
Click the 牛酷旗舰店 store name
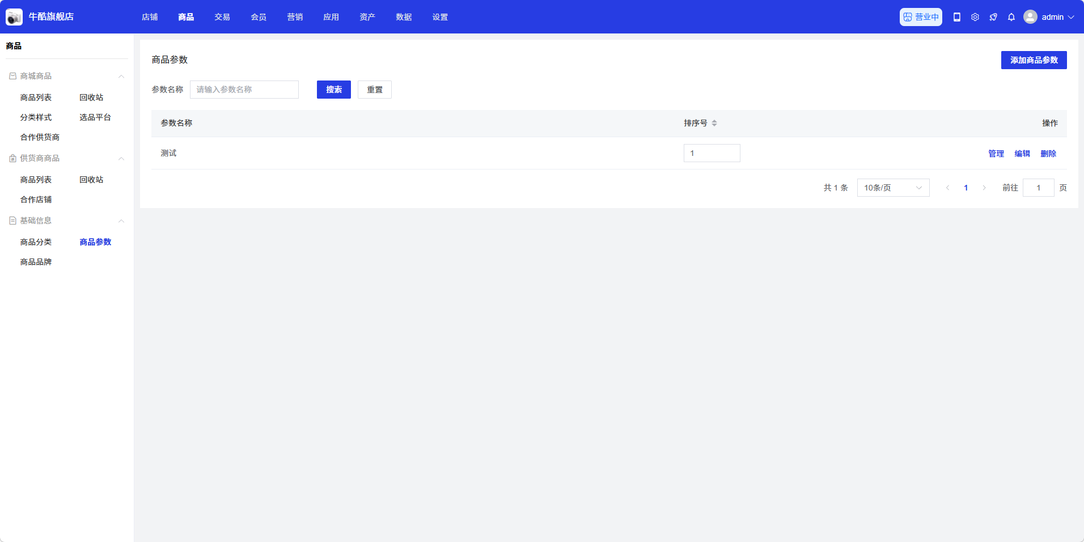click(51, 17)
